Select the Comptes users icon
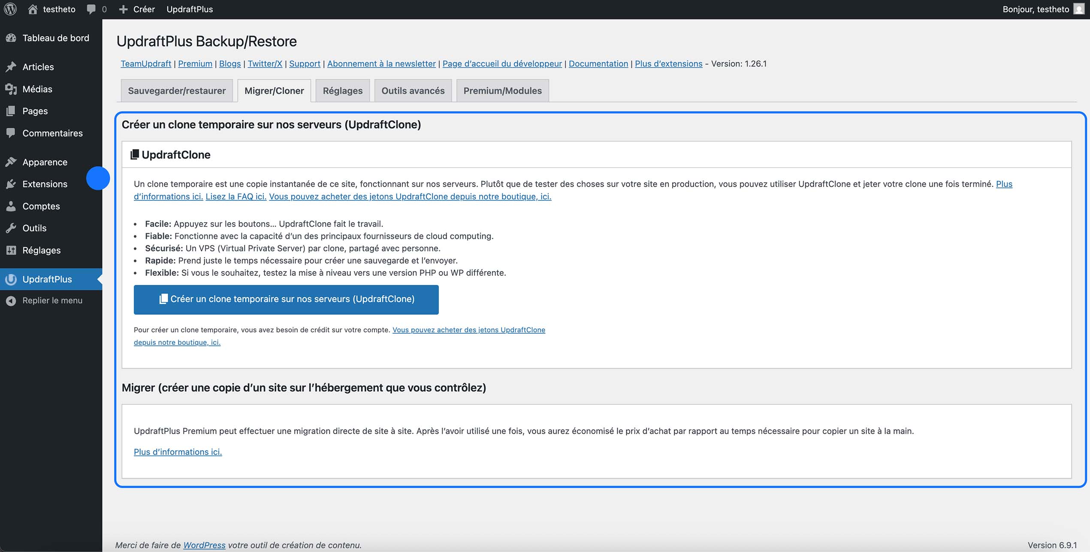The height and width of the screenshot is (552, 1090). [x=11, y=206]
